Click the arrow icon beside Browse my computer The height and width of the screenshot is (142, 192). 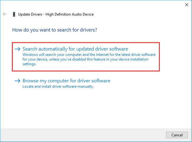pyautogui.click(x=18, y=81)
